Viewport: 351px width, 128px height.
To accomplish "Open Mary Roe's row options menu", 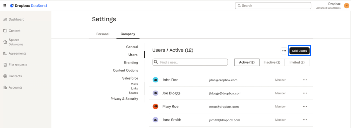I will point(305,106).
